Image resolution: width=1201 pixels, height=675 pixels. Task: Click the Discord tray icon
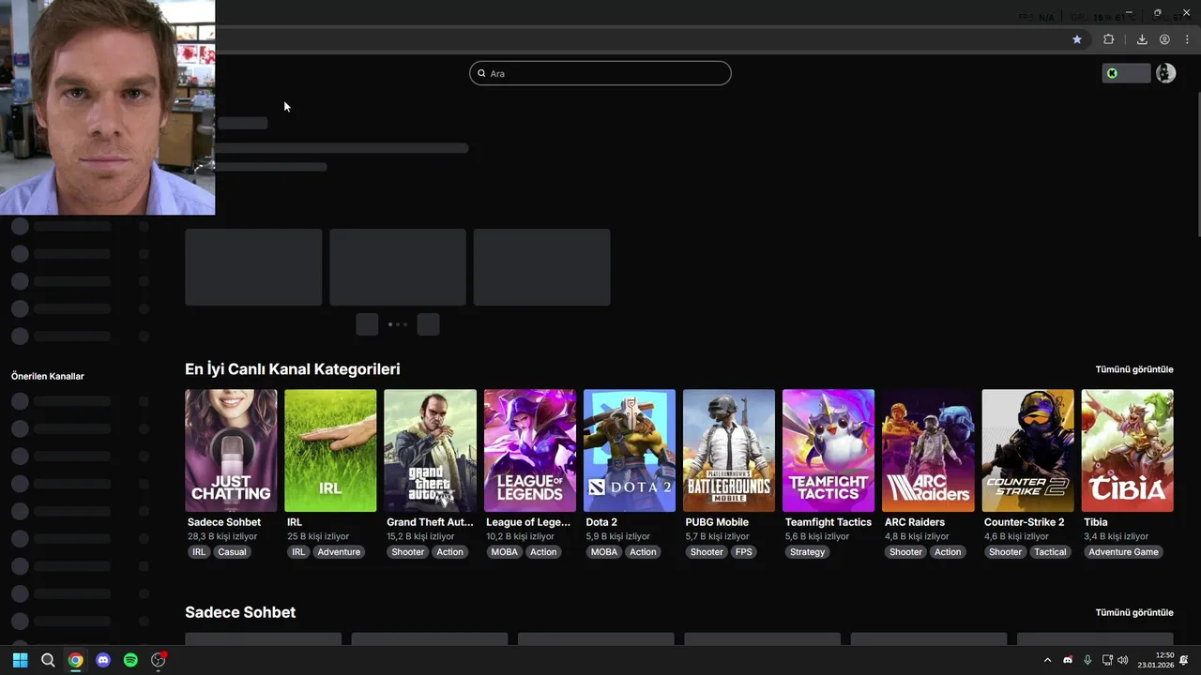(1068, 660)
